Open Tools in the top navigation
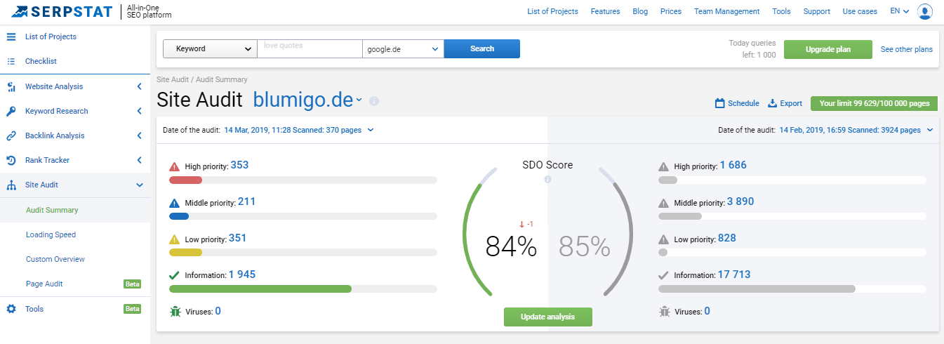This screenshot has height=344, width=944. point(781,11)
